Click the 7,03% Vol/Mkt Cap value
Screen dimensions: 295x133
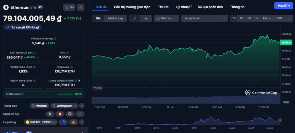(23, 71)
